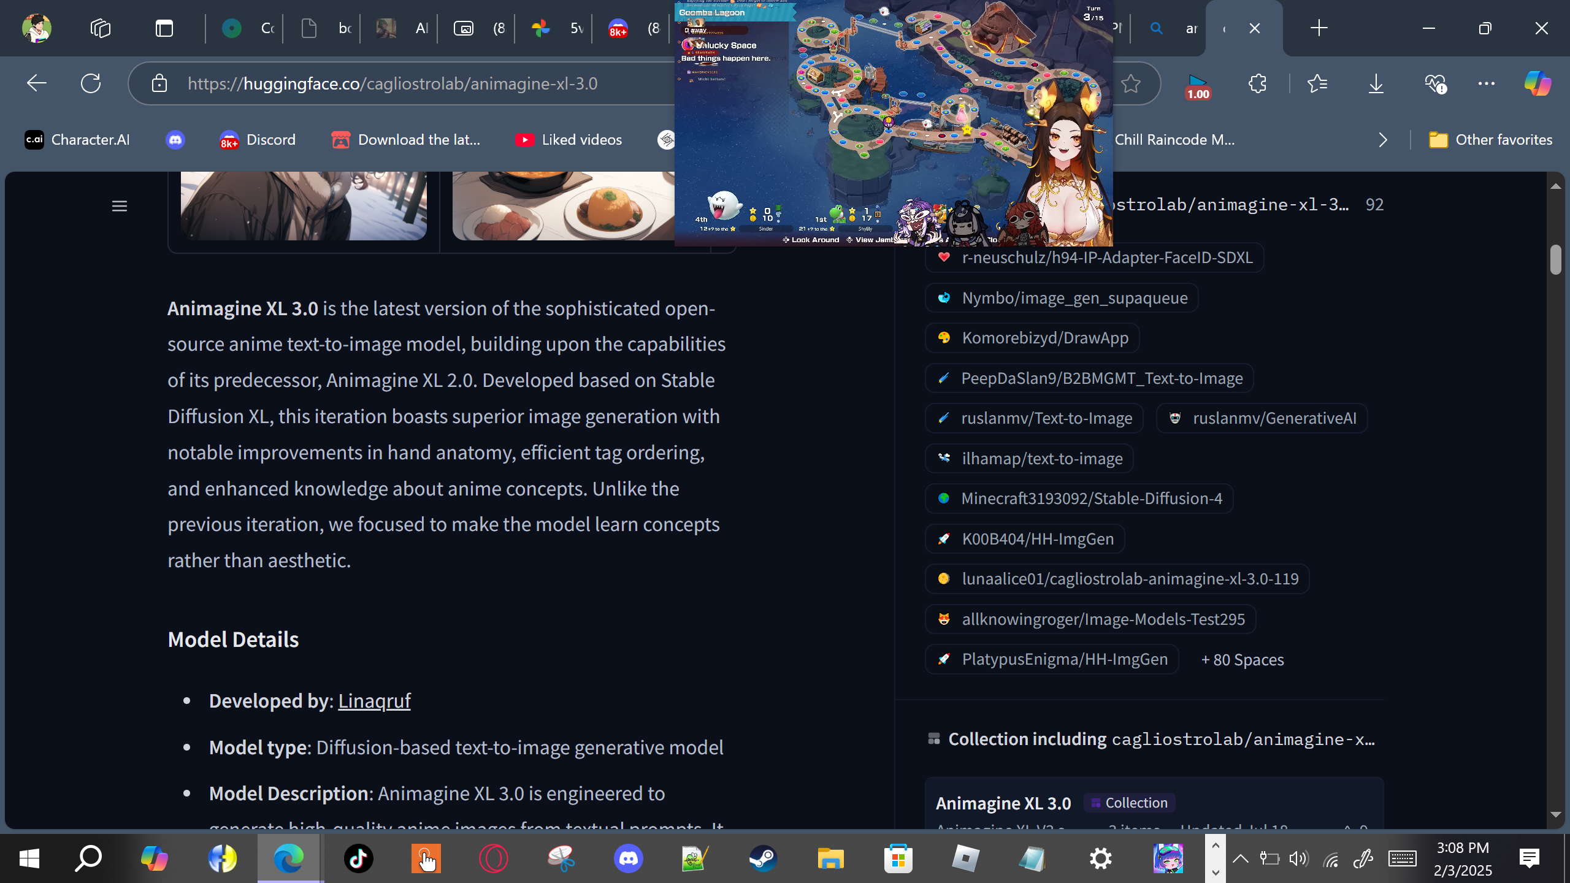Open the Linaqruf developer link

click(x=374, y=700)
